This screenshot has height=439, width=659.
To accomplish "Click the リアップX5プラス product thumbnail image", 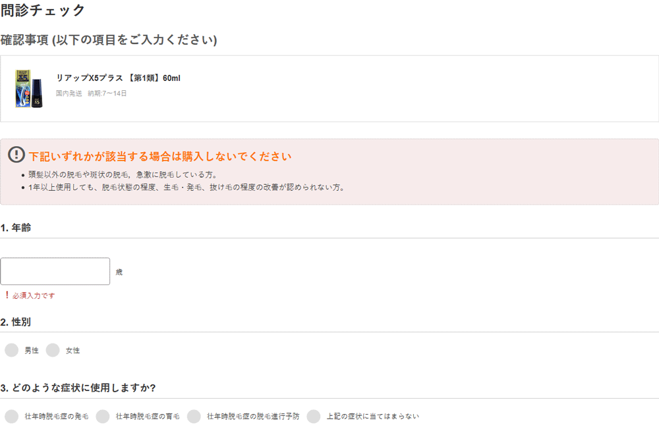I will pos(29,88).
